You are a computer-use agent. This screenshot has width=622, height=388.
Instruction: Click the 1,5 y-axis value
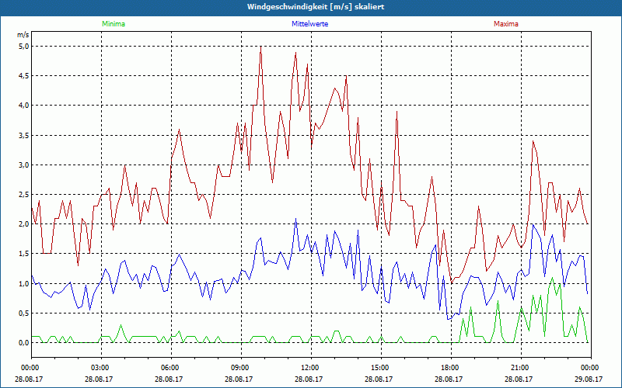coord(24,254)
